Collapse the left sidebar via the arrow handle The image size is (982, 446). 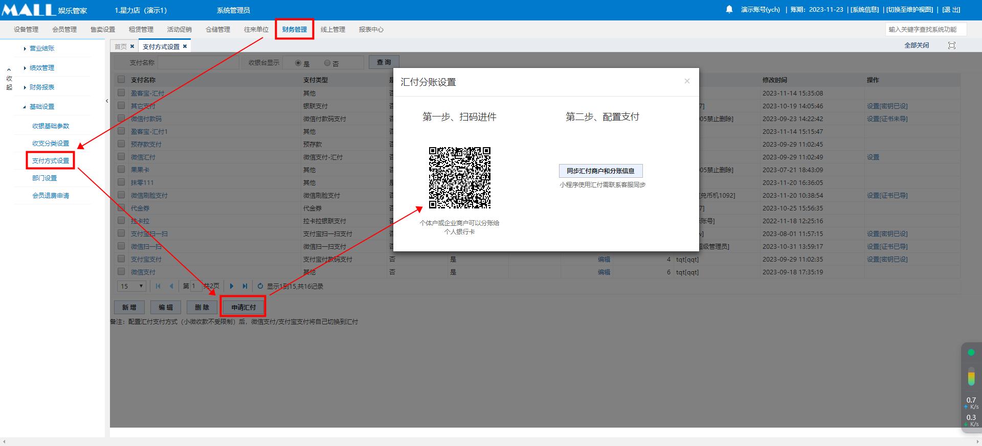107,101
